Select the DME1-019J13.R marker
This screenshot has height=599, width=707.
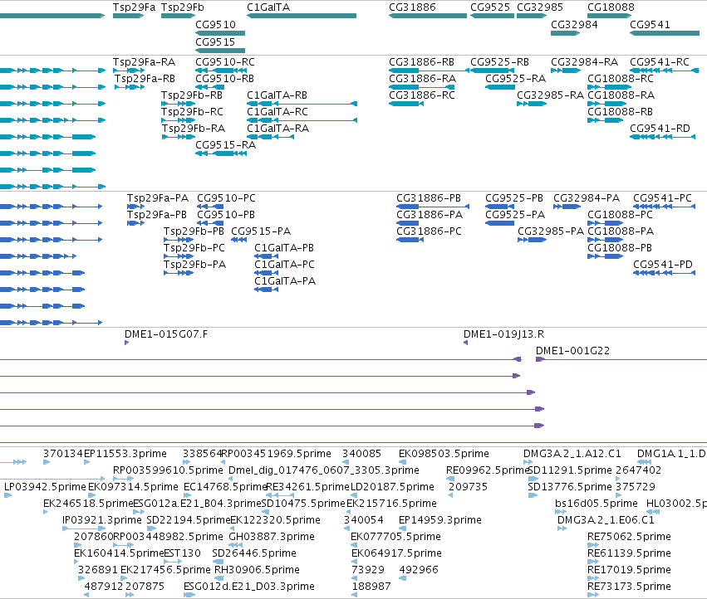point(466,343)
